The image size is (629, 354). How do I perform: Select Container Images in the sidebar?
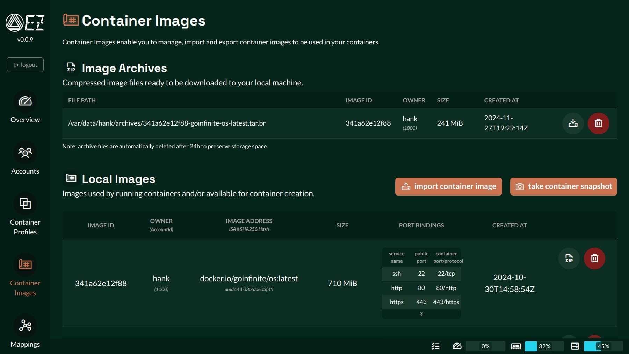(x=25, y=275)
